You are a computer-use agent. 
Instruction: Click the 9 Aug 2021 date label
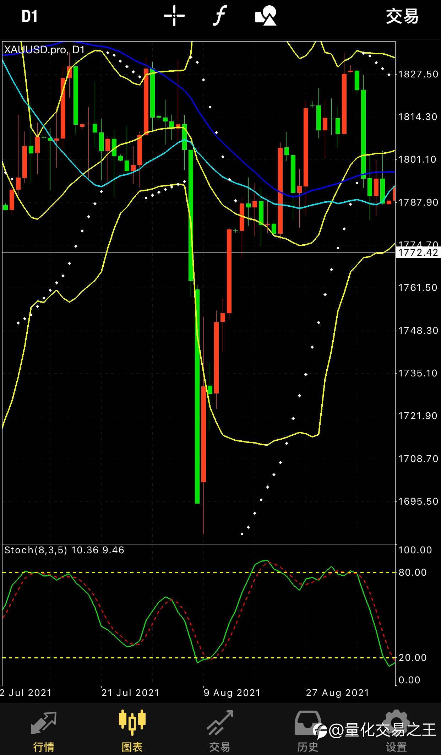[x=232, y=693]
